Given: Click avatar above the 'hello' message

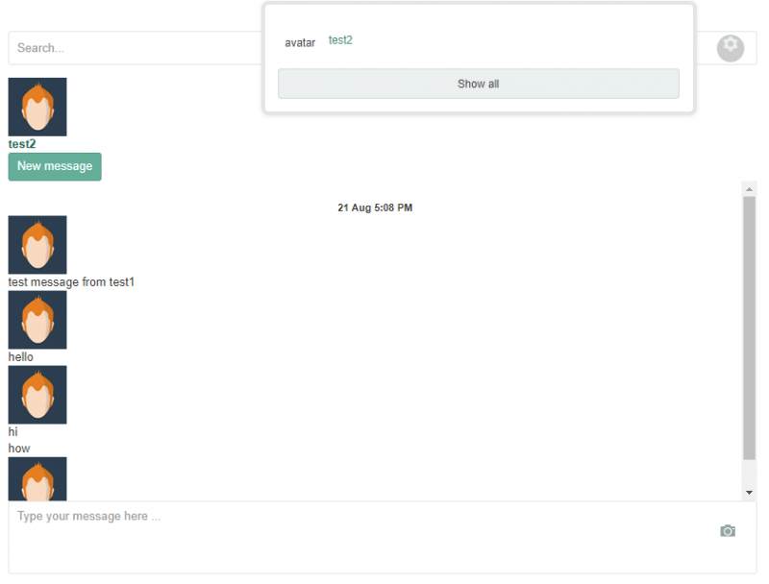Looking at the screenshot, I should (x=37, y=320).
